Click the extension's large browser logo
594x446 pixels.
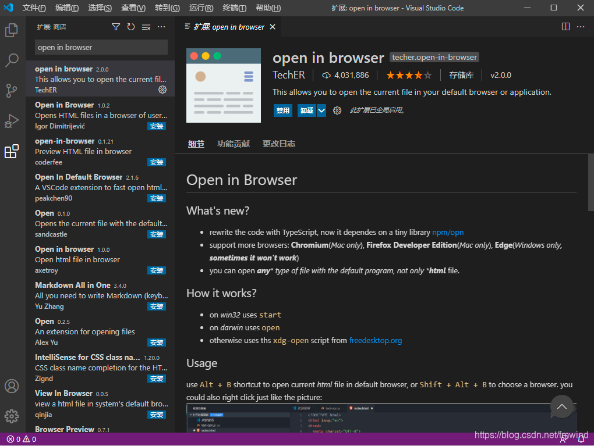tap(224, 85)
